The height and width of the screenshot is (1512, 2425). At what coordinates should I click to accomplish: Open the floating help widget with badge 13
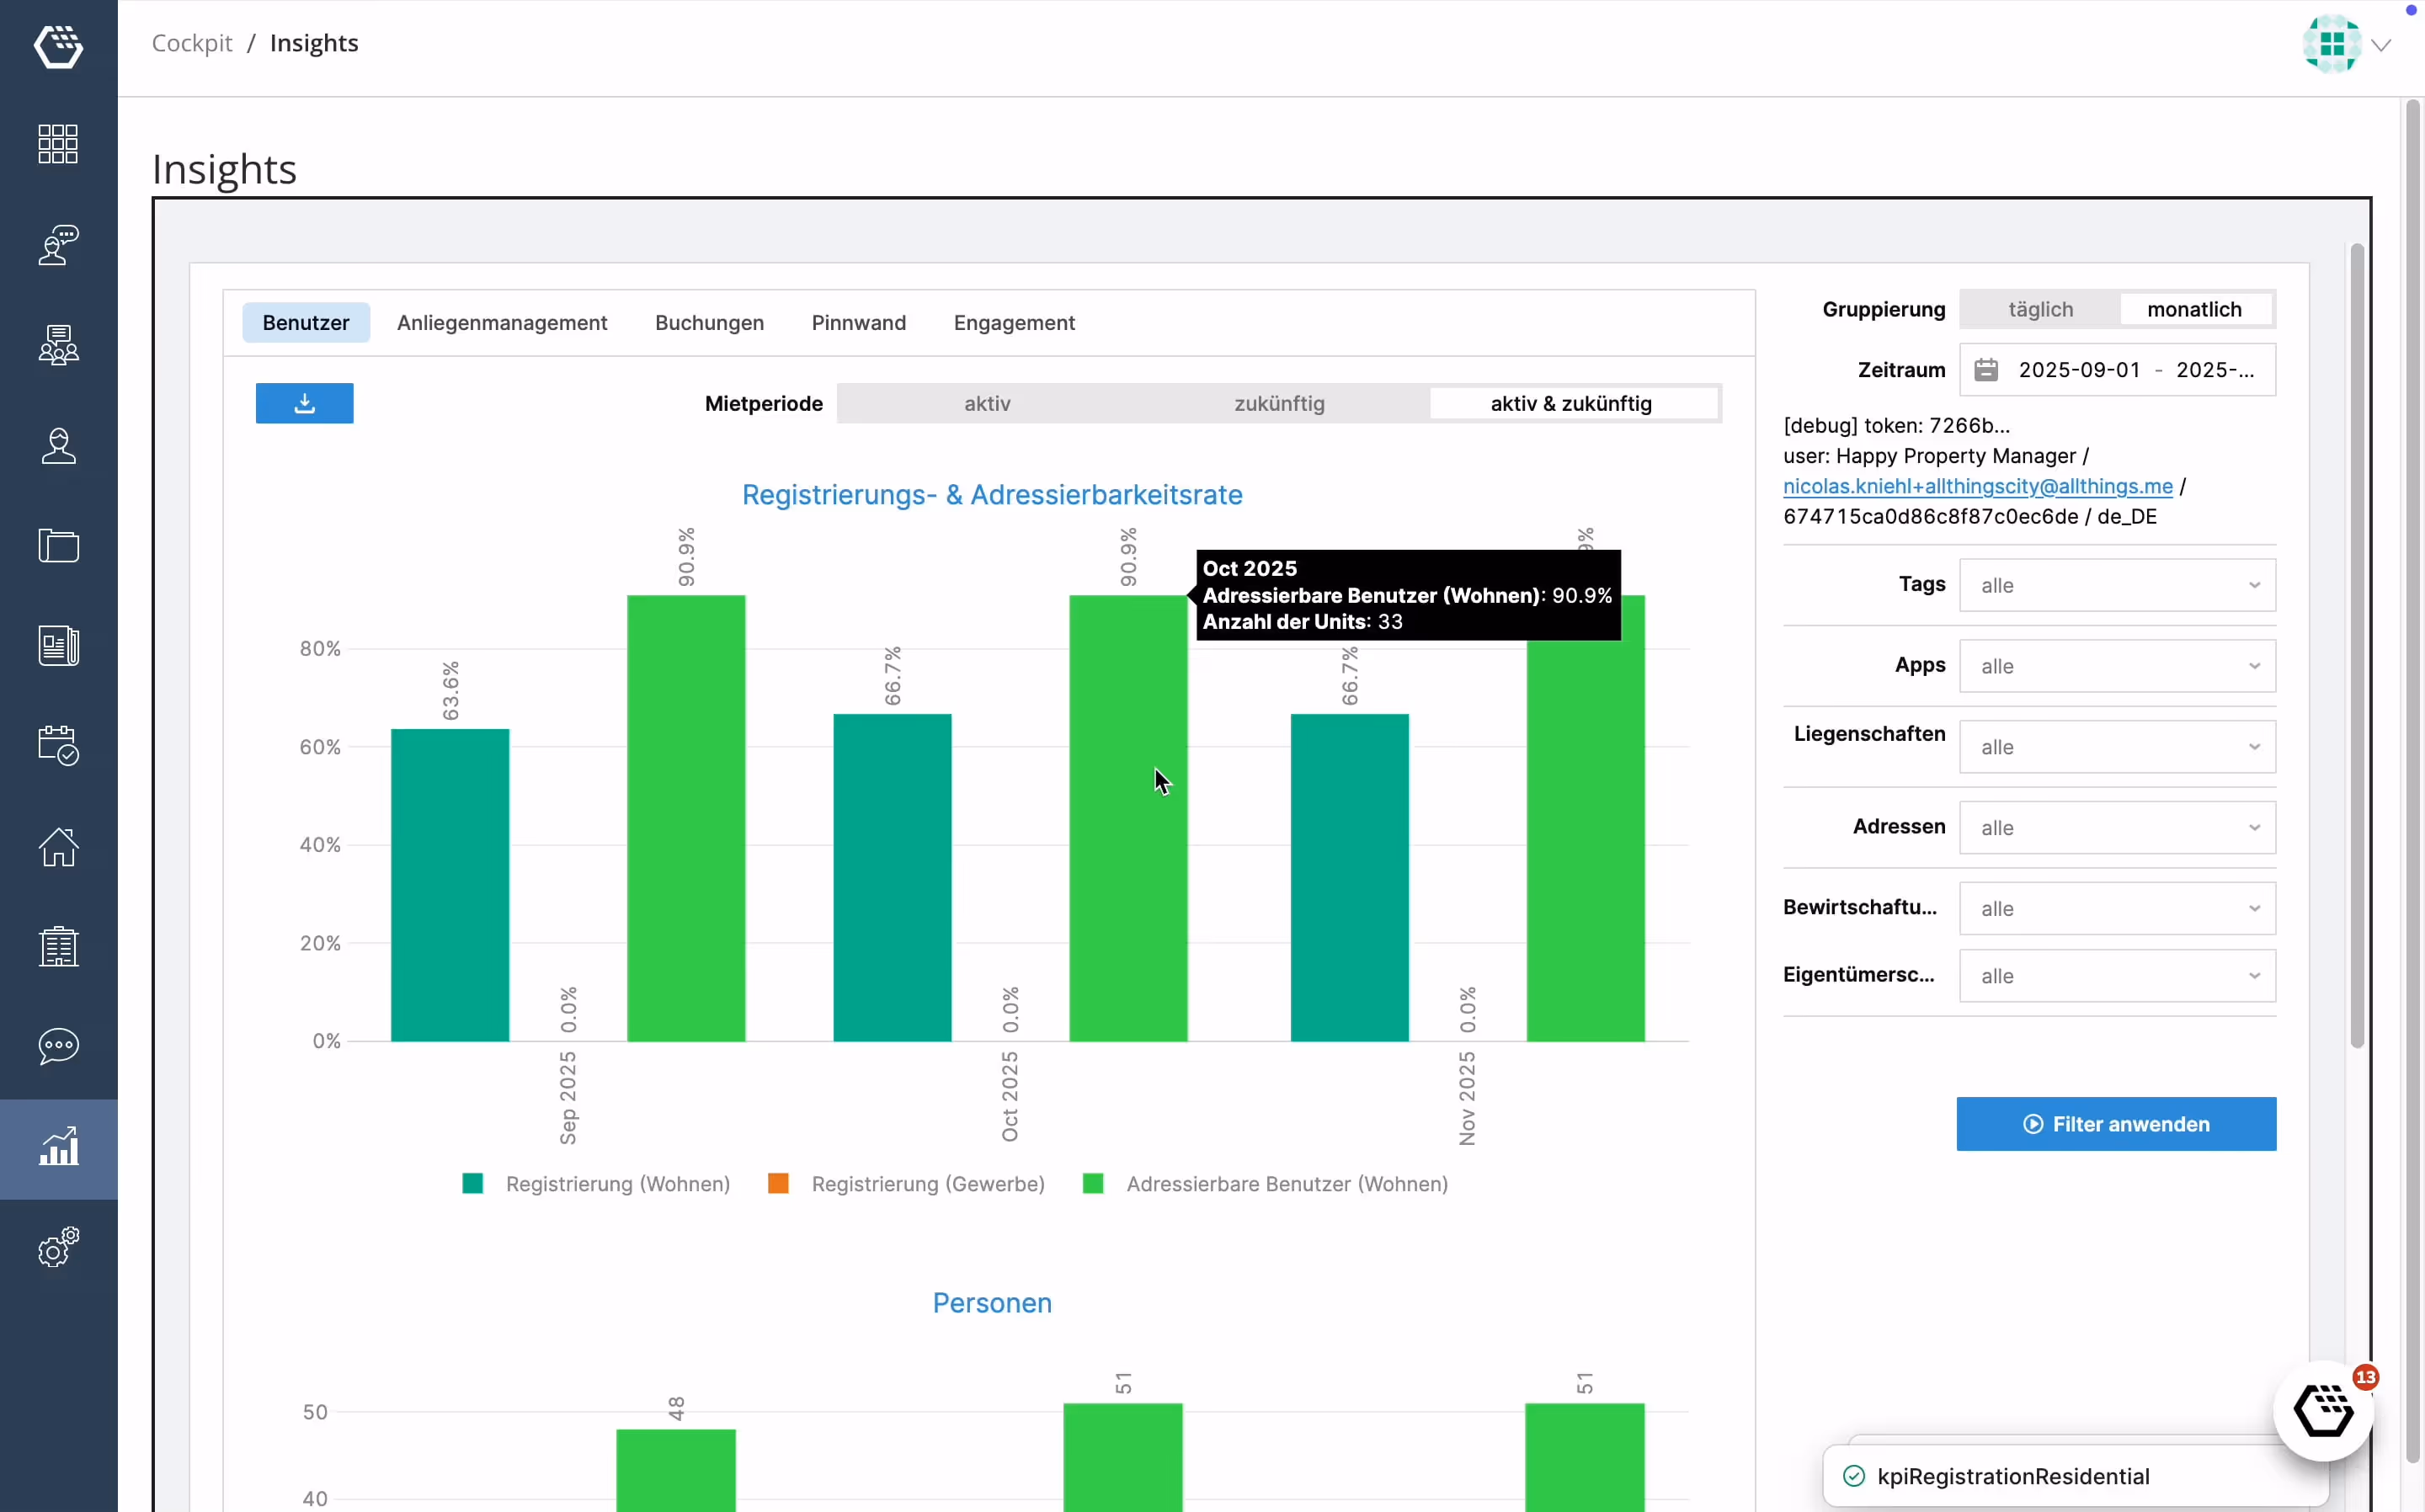[2323, 1411]
